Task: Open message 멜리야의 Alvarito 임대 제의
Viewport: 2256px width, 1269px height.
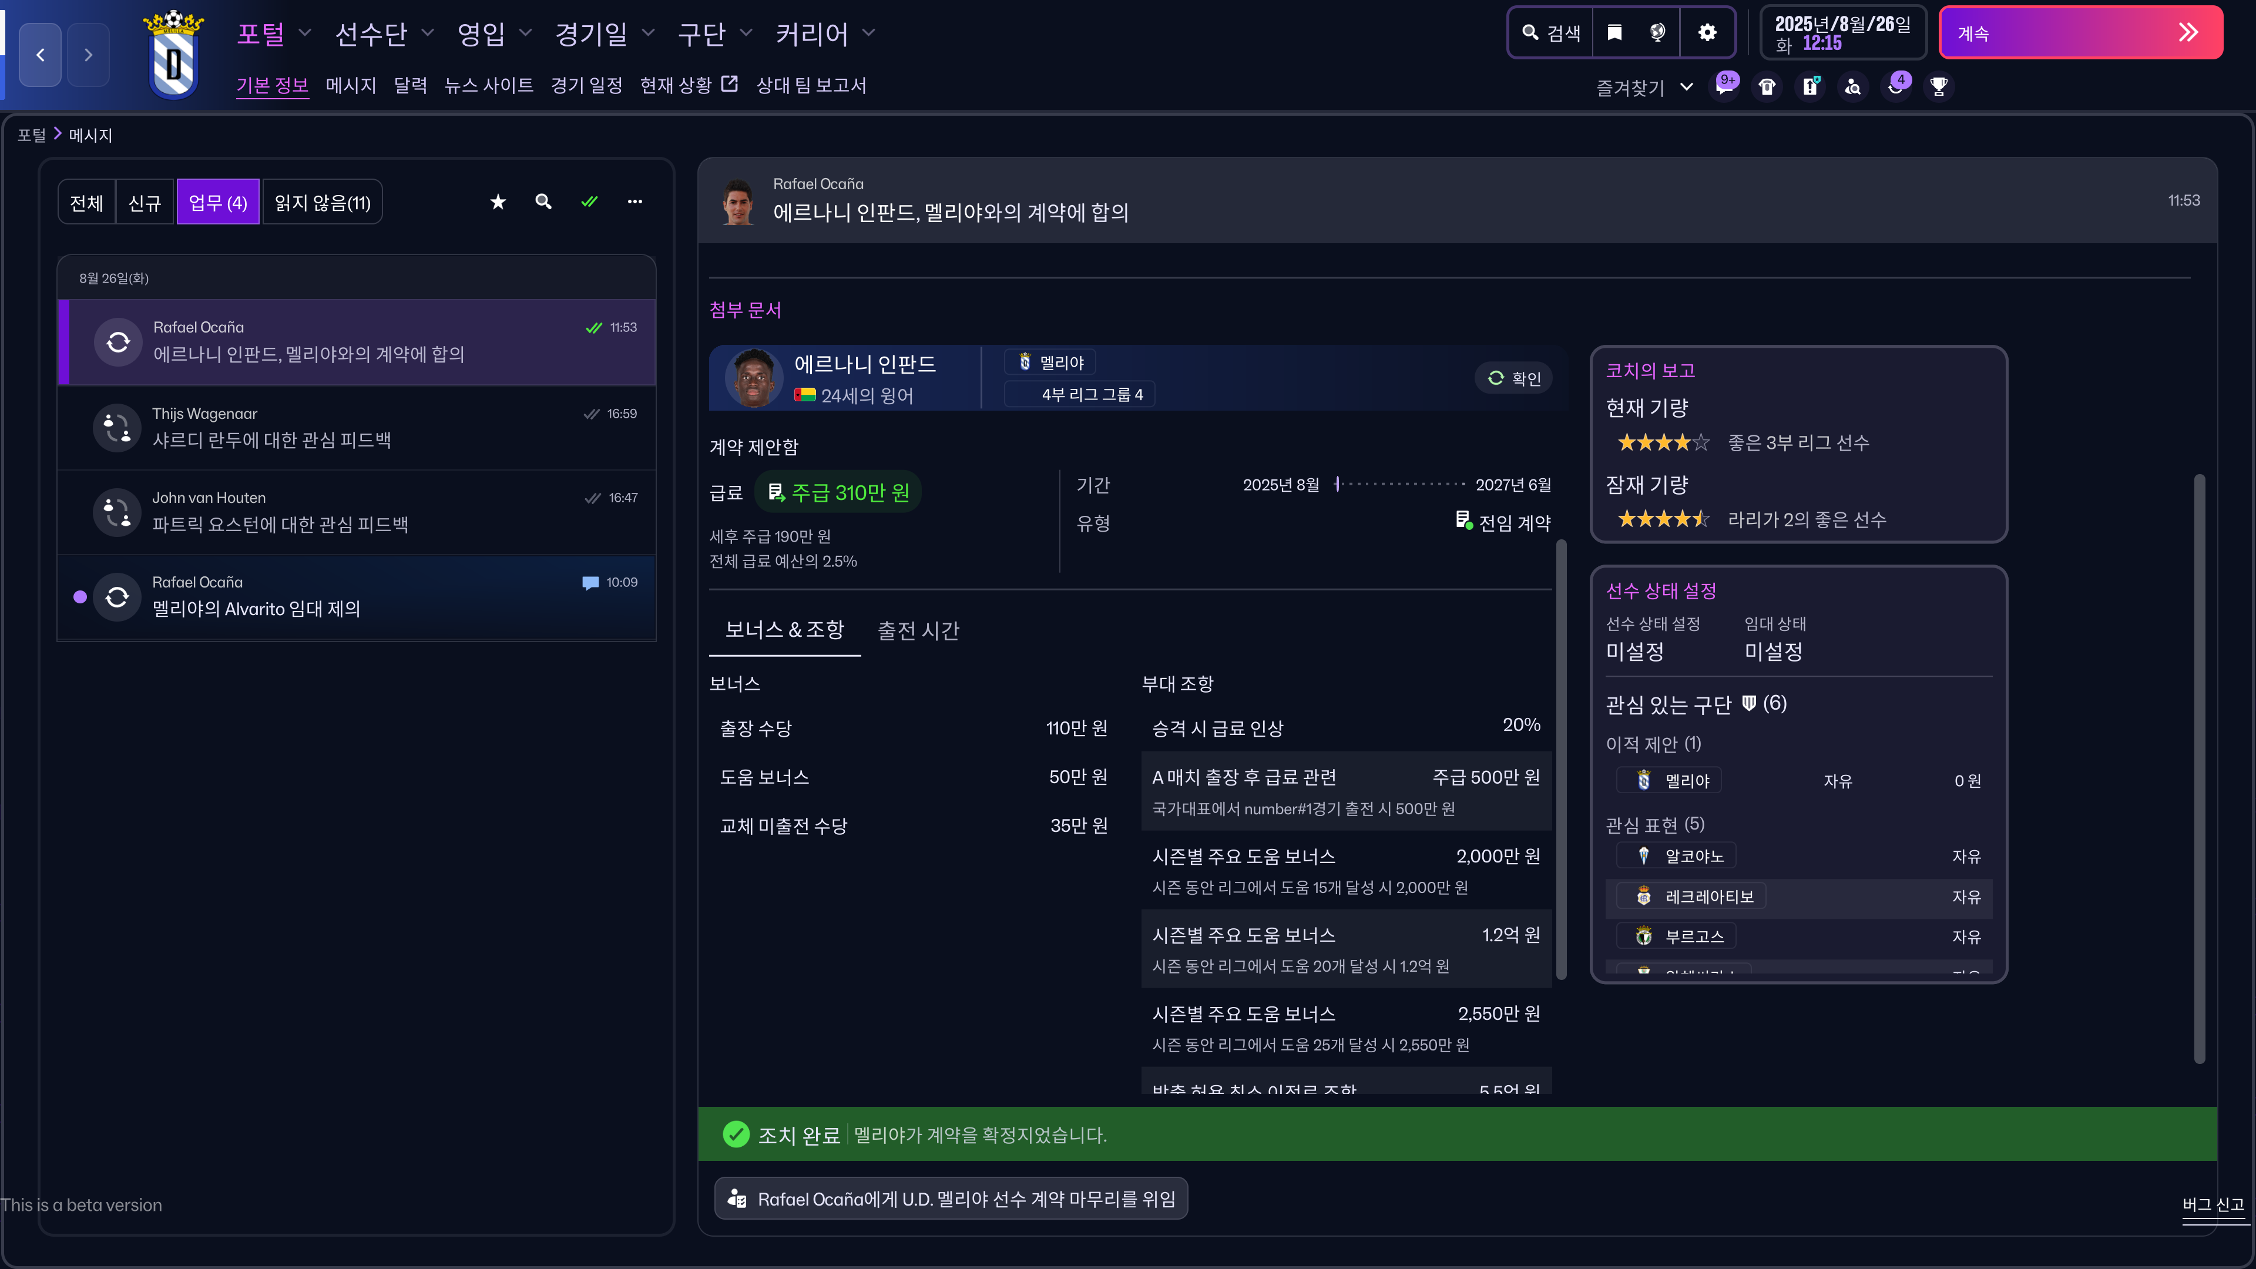Action: click(x=357, y=596)
